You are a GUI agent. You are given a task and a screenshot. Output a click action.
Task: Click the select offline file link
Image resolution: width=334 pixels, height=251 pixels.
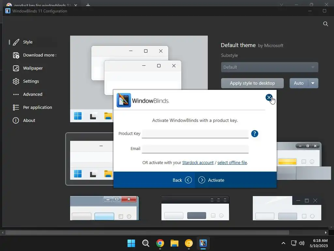click(x=232, y=163)
